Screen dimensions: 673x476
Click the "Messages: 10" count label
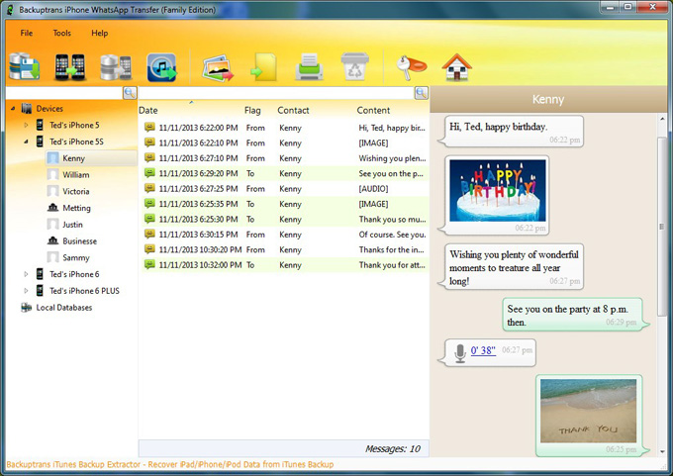392,449
